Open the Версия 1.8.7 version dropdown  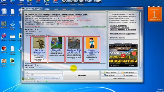tap(44, 75)
